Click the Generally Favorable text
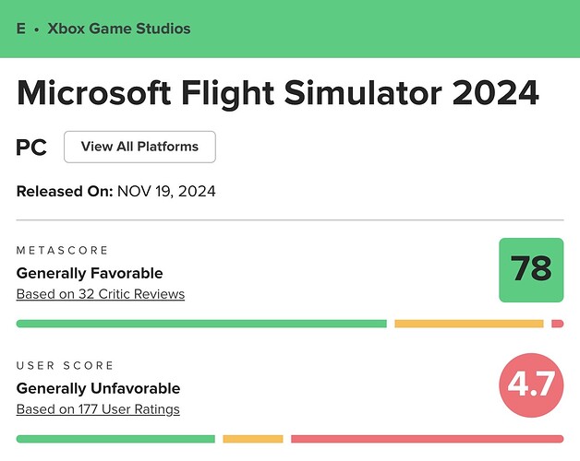Screen dimensions: 580x461 (x=90, y=273)
